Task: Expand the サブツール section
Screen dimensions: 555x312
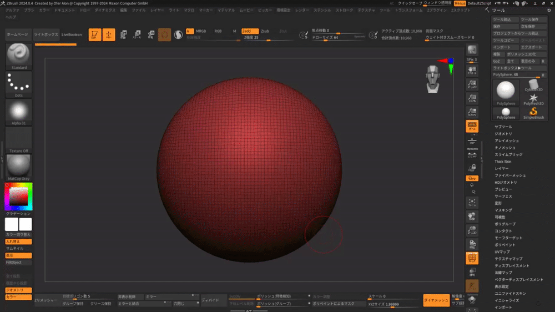Action: tap(503, 127)
